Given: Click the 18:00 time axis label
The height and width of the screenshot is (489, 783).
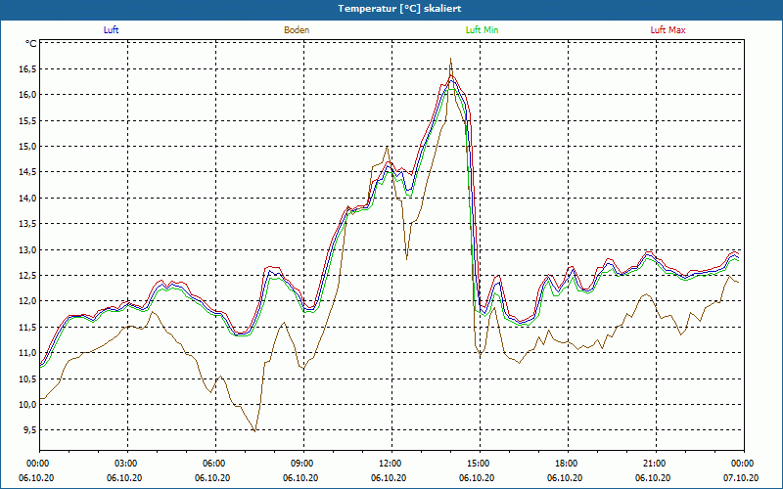Looking at the screenshot, I should (x=568, y=464).
